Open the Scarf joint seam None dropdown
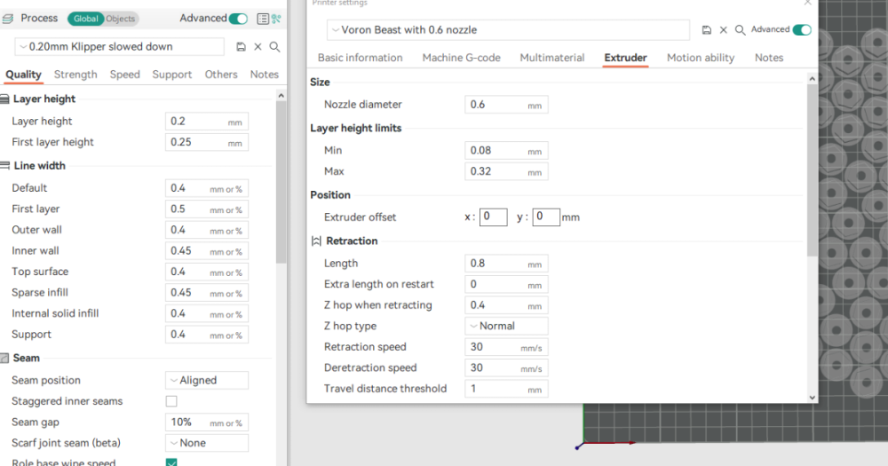The height and width of the screenshot is (466, 888). pyautogui.click(x=207, y=443)
